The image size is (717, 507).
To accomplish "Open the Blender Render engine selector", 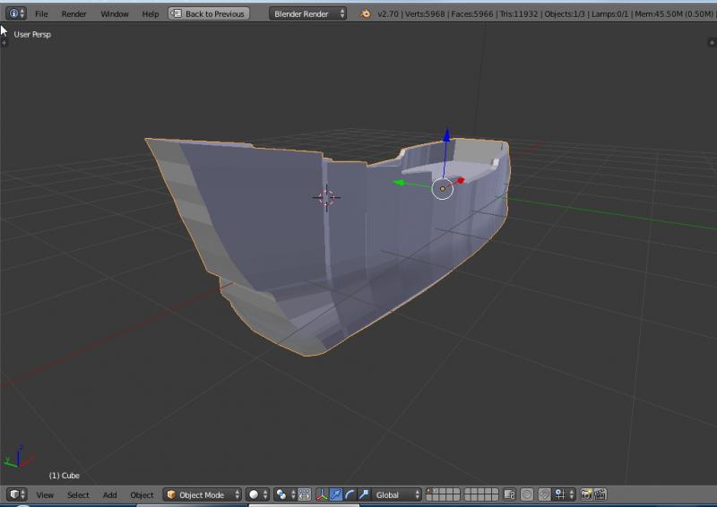I will (308, 13).
